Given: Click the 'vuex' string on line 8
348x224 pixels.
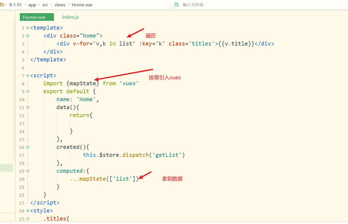Looking at the screenshot, I should [129, 84].
